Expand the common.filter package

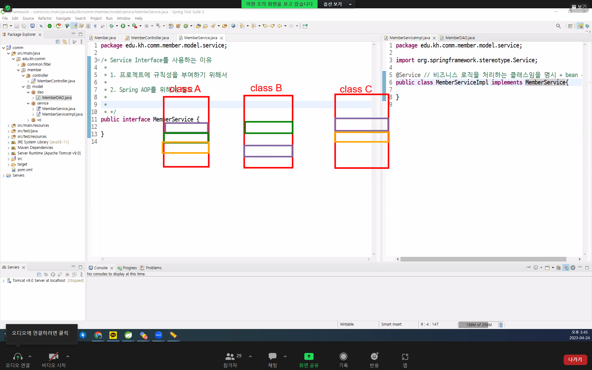(18, 64)
